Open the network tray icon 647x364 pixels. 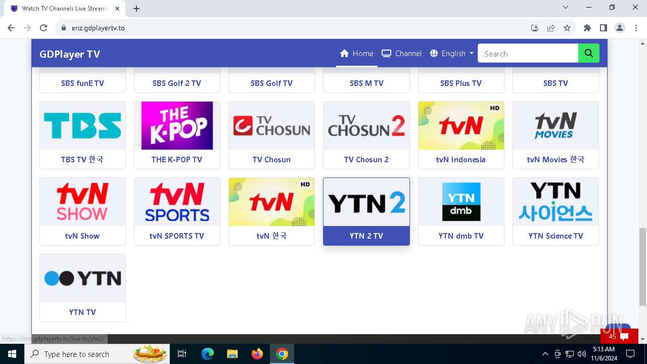(570, 354)
